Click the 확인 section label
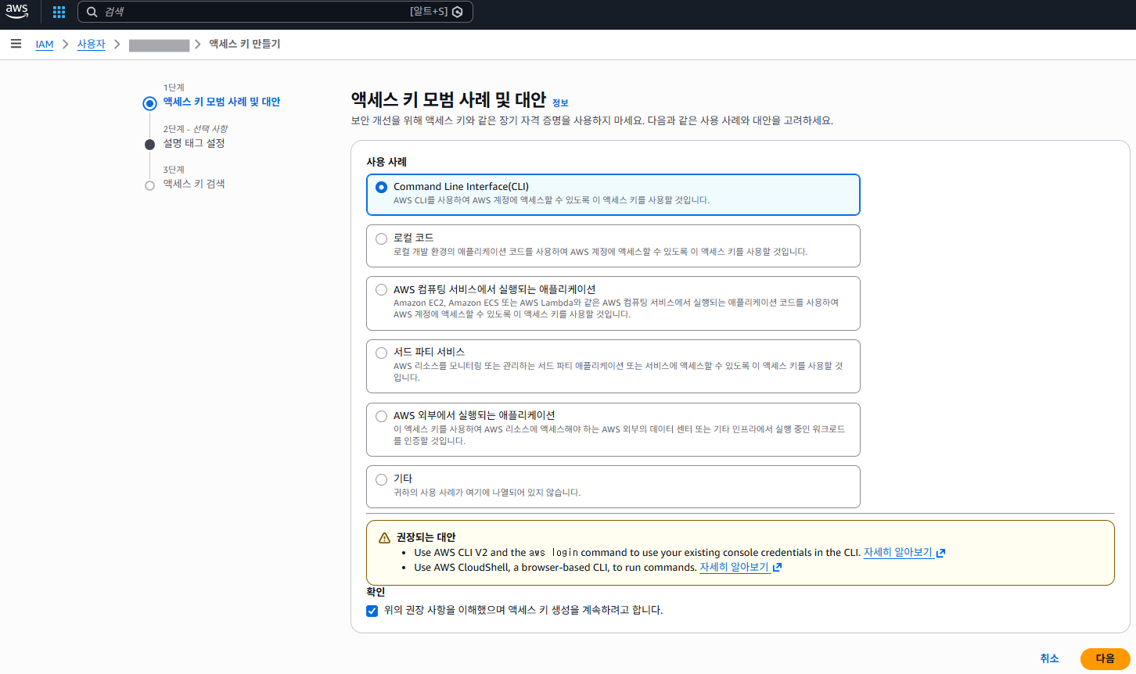1136x674 pixels. click(376, 592)
